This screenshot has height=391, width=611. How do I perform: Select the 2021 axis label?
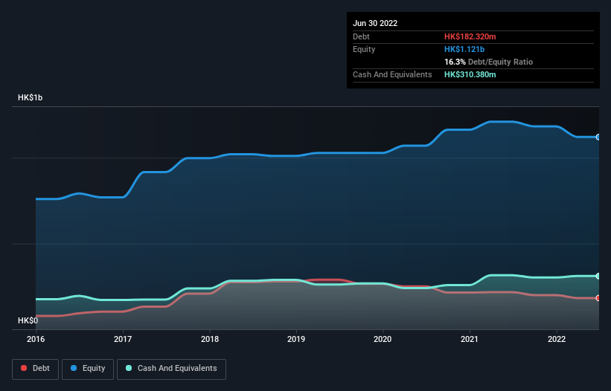click(x=470, y=339)
